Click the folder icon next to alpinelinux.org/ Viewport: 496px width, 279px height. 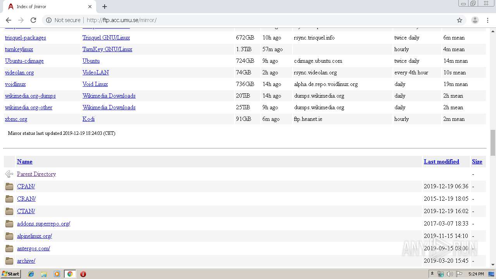(9, 236)
